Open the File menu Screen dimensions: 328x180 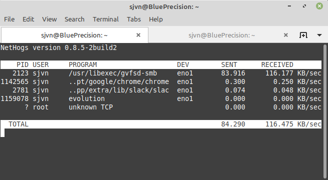[9, 19]
